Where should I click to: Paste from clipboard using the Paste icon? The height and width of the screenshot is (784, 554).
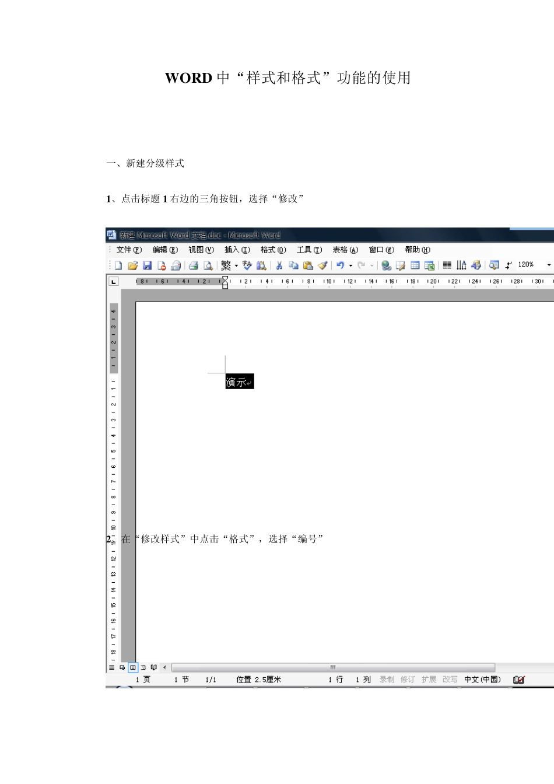pos(308,265)
